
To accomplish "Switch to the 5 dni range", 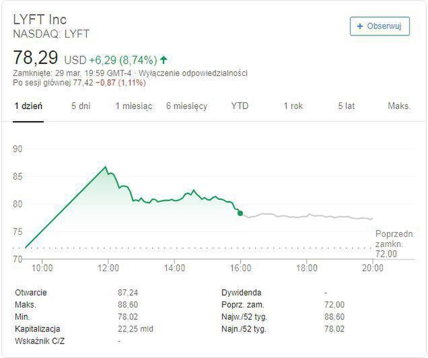I will (81, 106).
